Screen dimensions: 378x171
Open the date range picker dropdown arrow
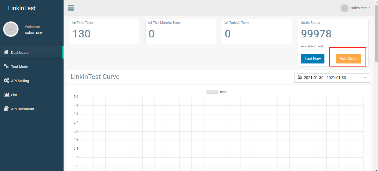(x=365, y=78)
